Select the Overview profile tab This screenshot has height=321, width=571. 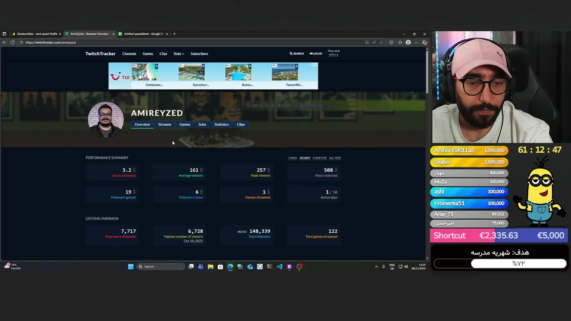coord(142,124)
